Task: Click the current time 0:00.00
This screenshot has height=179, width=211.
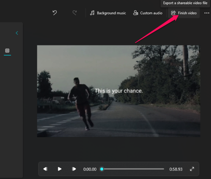Action: point(90,169)
